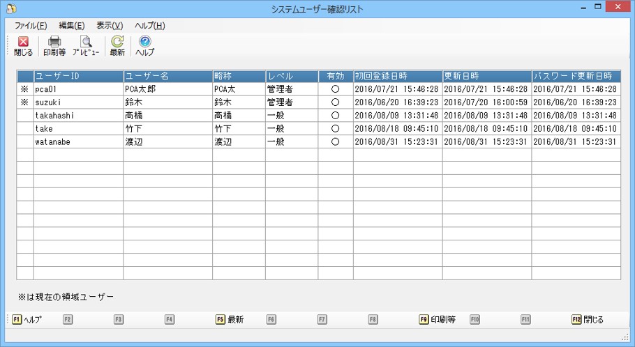Click the パスワード更新日時 column header
Image resolution: width=635 pixels, height=347 pixels.
click(575, 76)
